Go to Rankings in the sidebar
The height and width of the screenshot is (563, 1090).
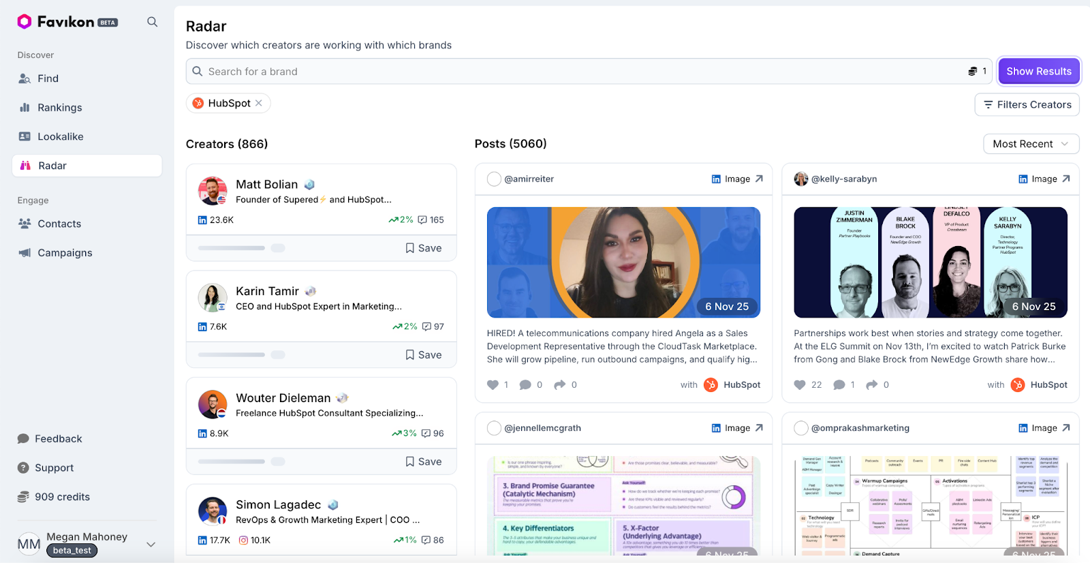click(59, 108)
